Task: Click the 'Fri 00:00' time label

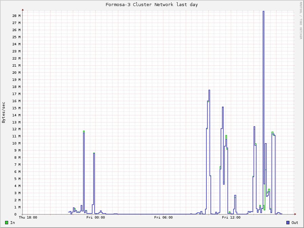Action: [96, 218]
